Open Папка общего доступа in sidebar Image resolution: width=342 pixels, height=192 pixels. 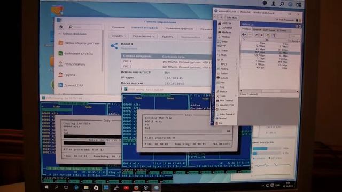[79, 43]
